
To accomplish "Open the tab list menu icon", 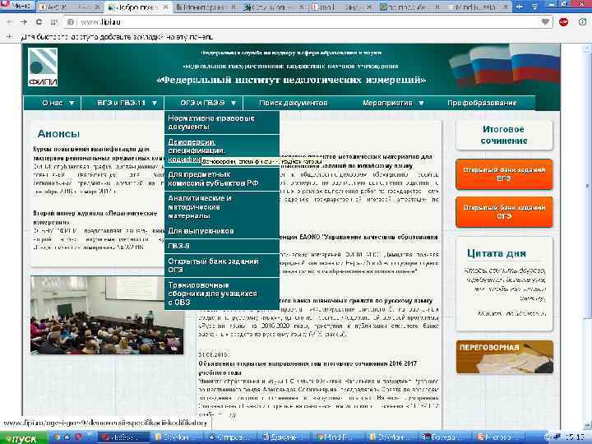I will (x=534, y=7).
